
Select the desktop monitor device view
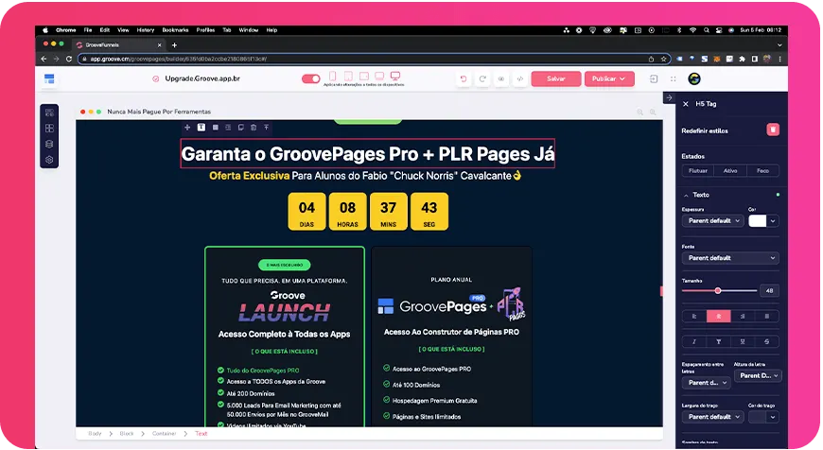pos(395,77)
